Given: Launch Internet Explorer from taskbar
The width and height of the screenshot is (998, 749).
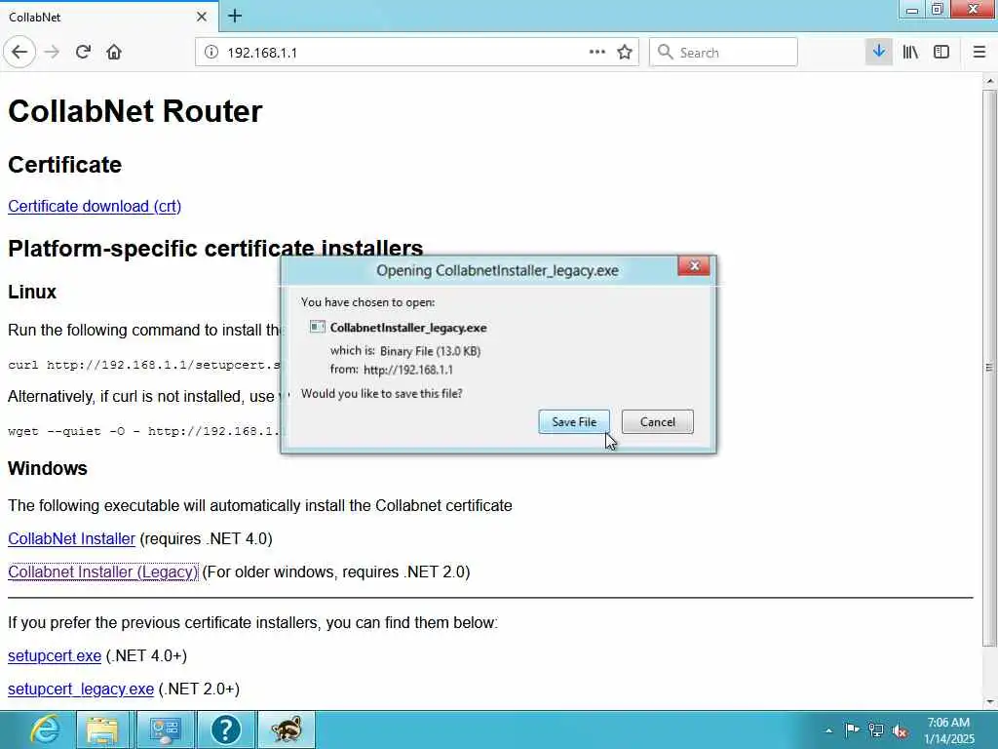Looking at the screenshot, I should coord(45,729).
